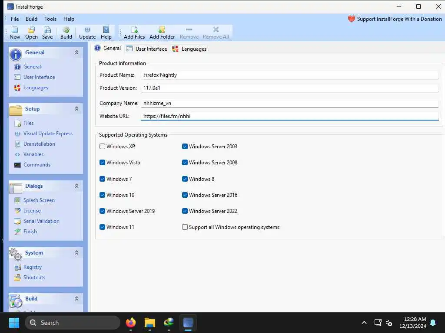Viewport: 445px width, 333px height.
Task: Open notifications bell in taskbar
Action: pos(433,323)
